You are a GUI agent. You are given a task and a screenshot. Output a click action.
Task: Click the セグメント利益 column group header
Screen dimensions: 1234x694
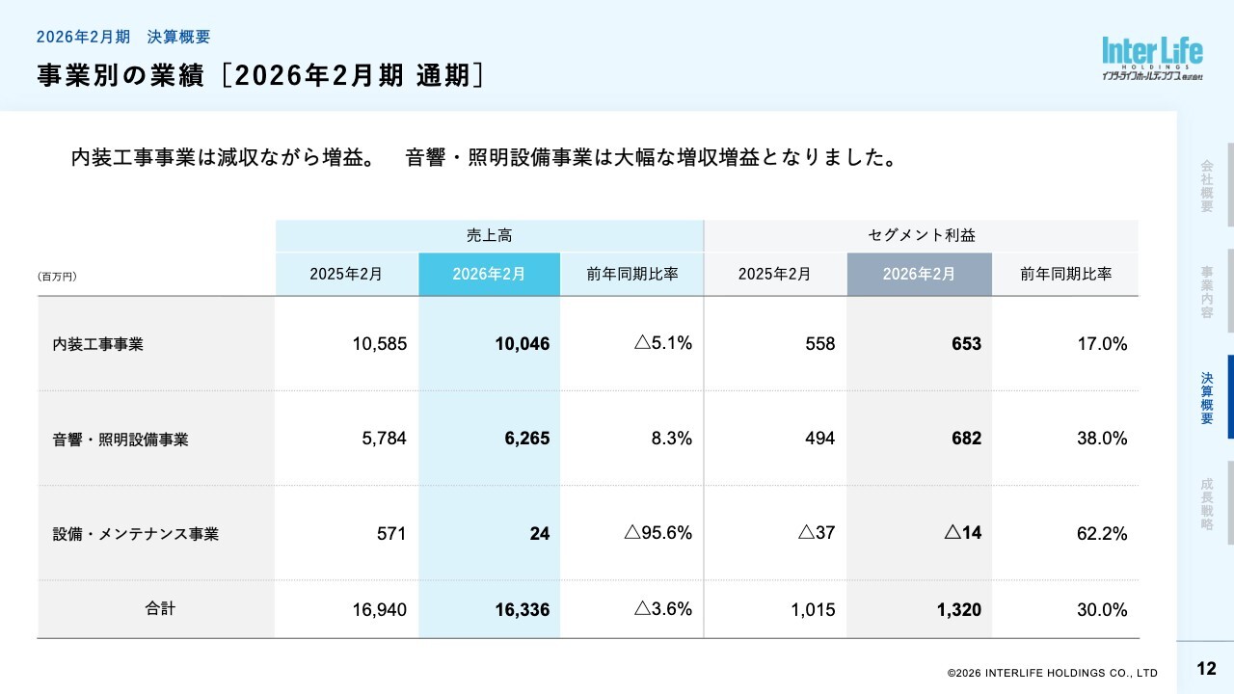tap(921, 235)
